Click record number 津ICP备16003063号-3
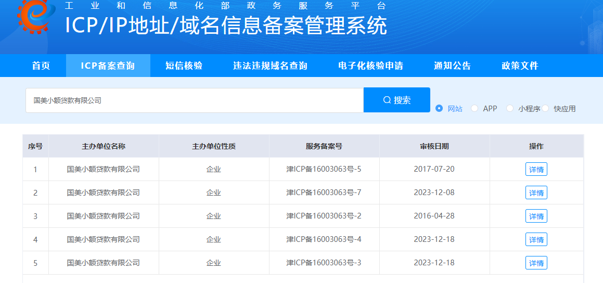This screenshot has width=603, height=283. pyautogui.click(x=324, y=263)
